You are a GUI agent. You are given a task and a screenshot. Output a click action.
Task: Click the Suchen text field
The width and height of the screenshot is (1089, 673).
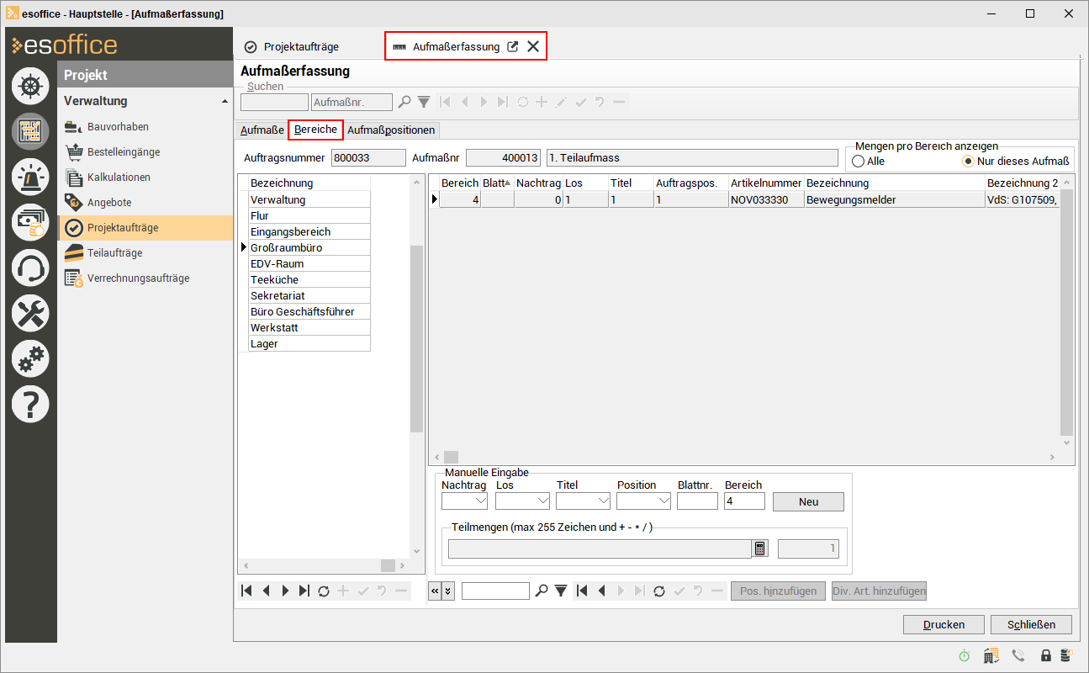pyautogui.click(x=274, y=103)
